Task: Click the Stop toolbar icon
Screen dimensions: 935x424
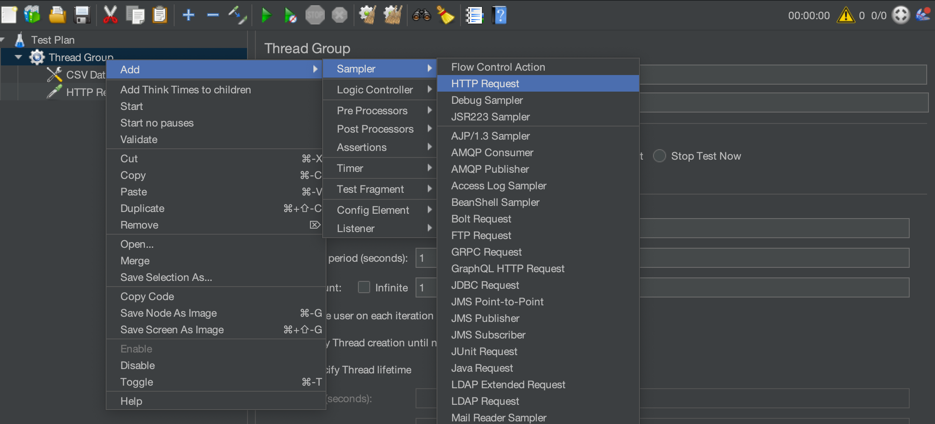Action: pos(315,15)
